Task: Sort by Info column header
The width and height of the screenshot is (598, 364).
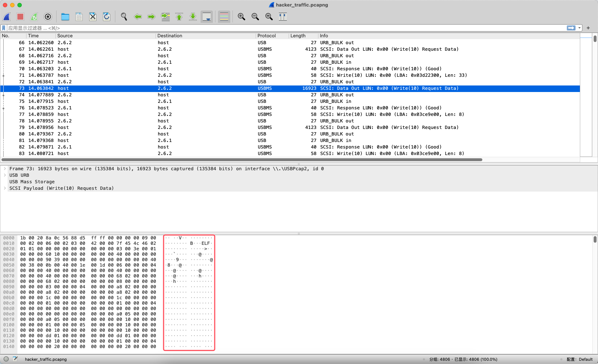Action: click(449, 36)
